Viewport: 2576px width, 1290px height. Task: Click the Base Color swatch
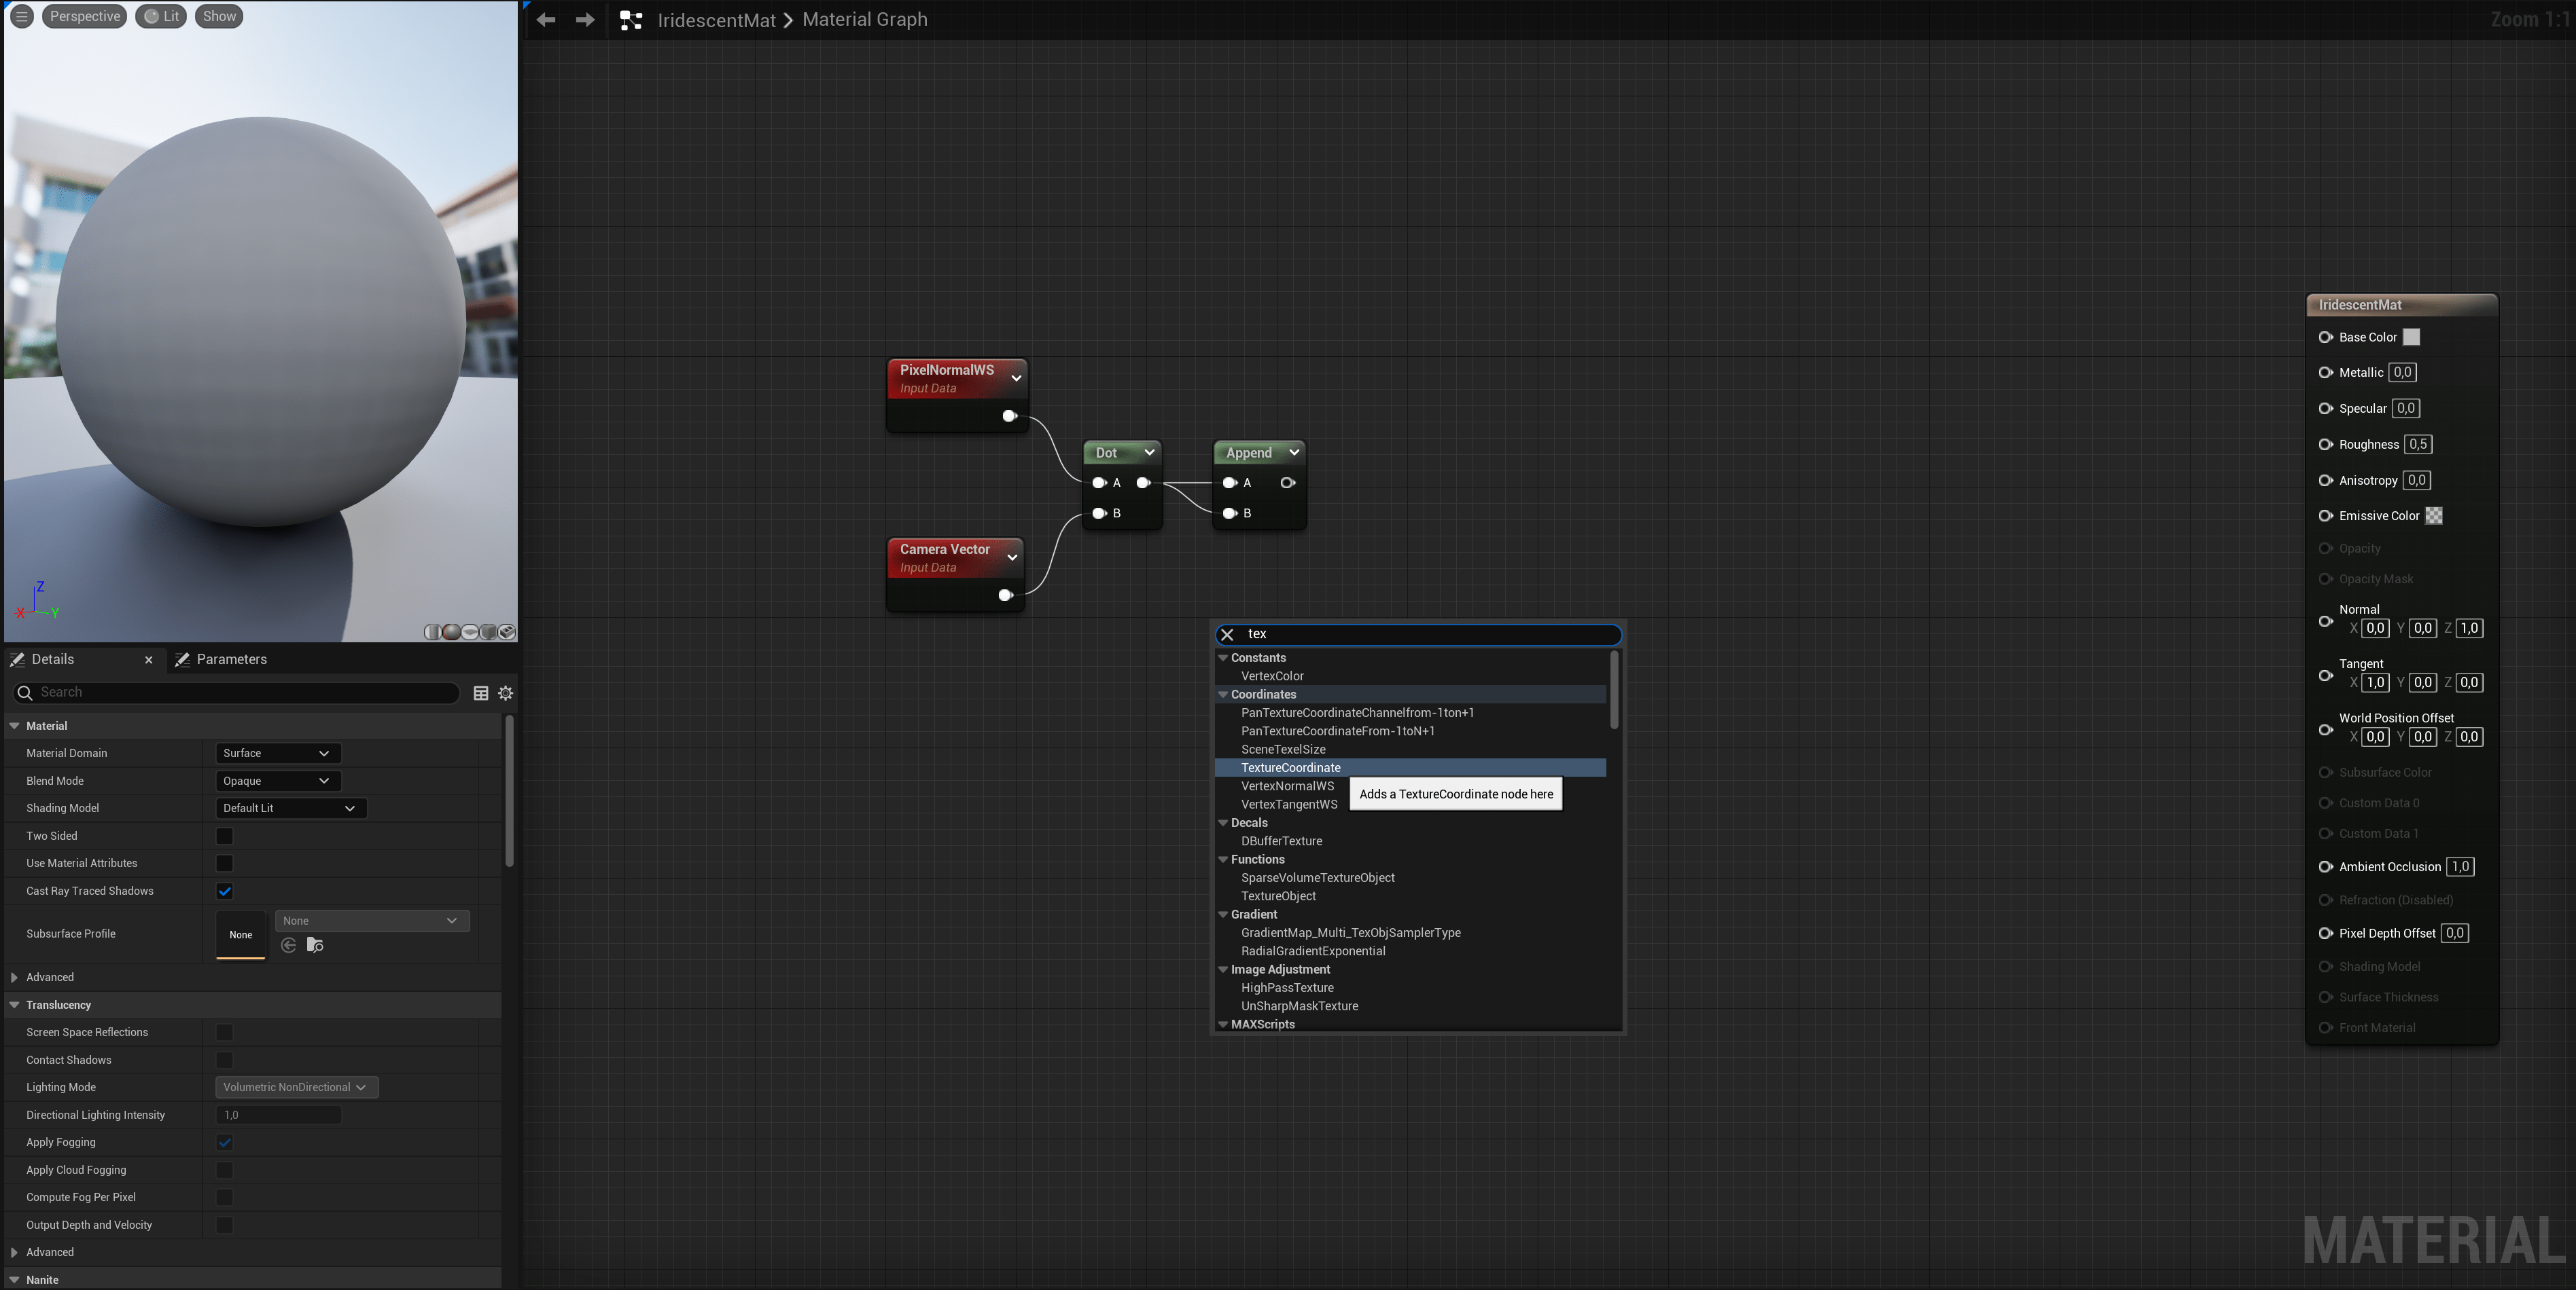pyautogui.click(x=2411, y=337)
